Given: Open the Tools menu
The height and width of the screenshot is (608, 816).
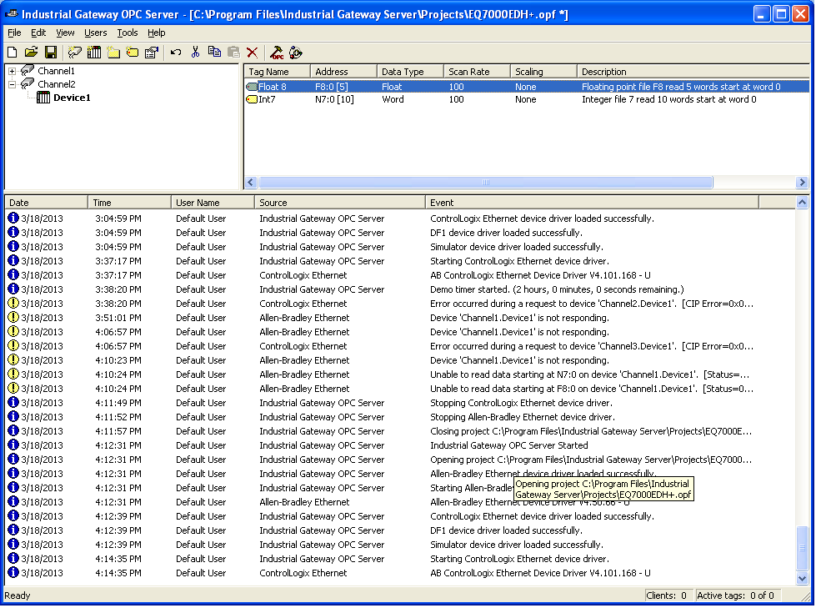Looking at the screenshot, I should click(x=128, y=33).
